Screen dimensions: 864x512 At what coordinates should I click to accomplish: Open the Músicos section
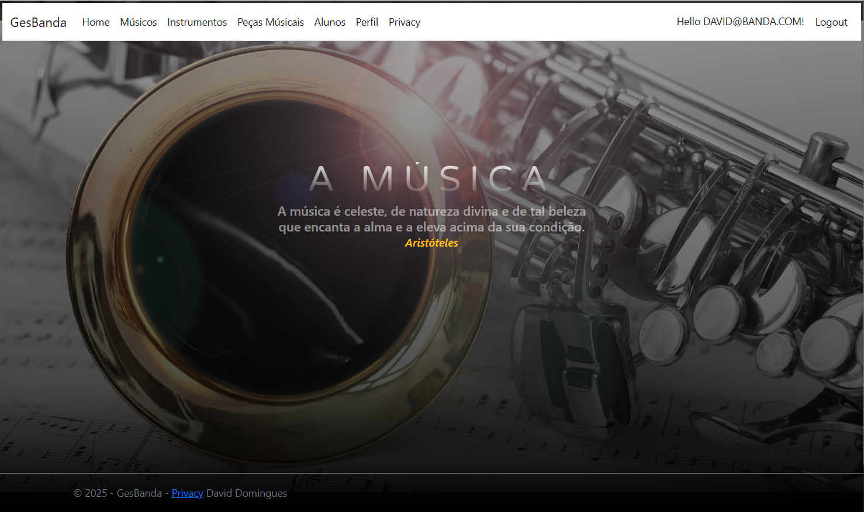pyautogui.click(x=139, y=22)
